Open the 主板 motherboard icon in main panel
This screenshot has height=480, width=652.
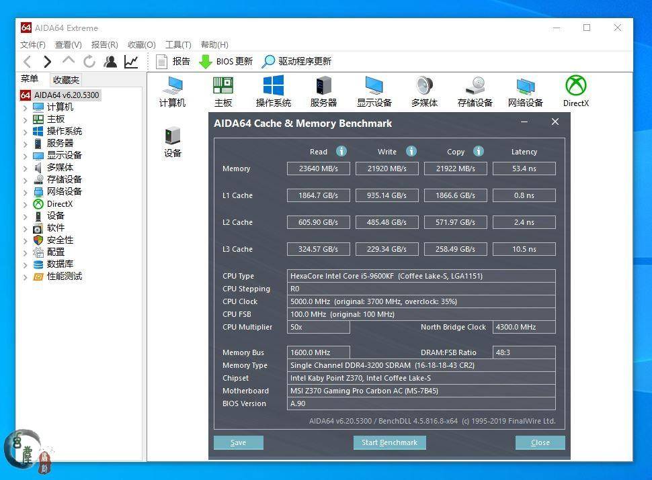tap(223, 92)
